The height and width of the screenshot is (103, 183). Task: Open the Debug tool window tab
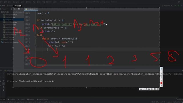[11, 100]
